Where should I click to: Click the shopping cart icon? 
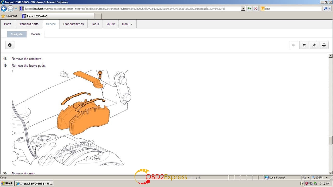pyautogui.click(x=304, y=45)
